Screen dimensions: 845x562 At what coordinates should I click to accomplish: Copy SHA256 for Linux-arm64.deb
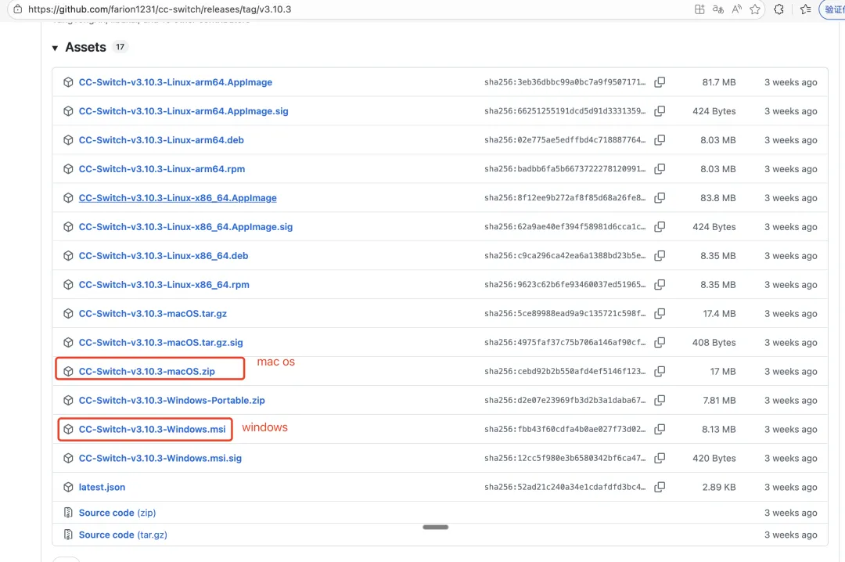(660, 139)
